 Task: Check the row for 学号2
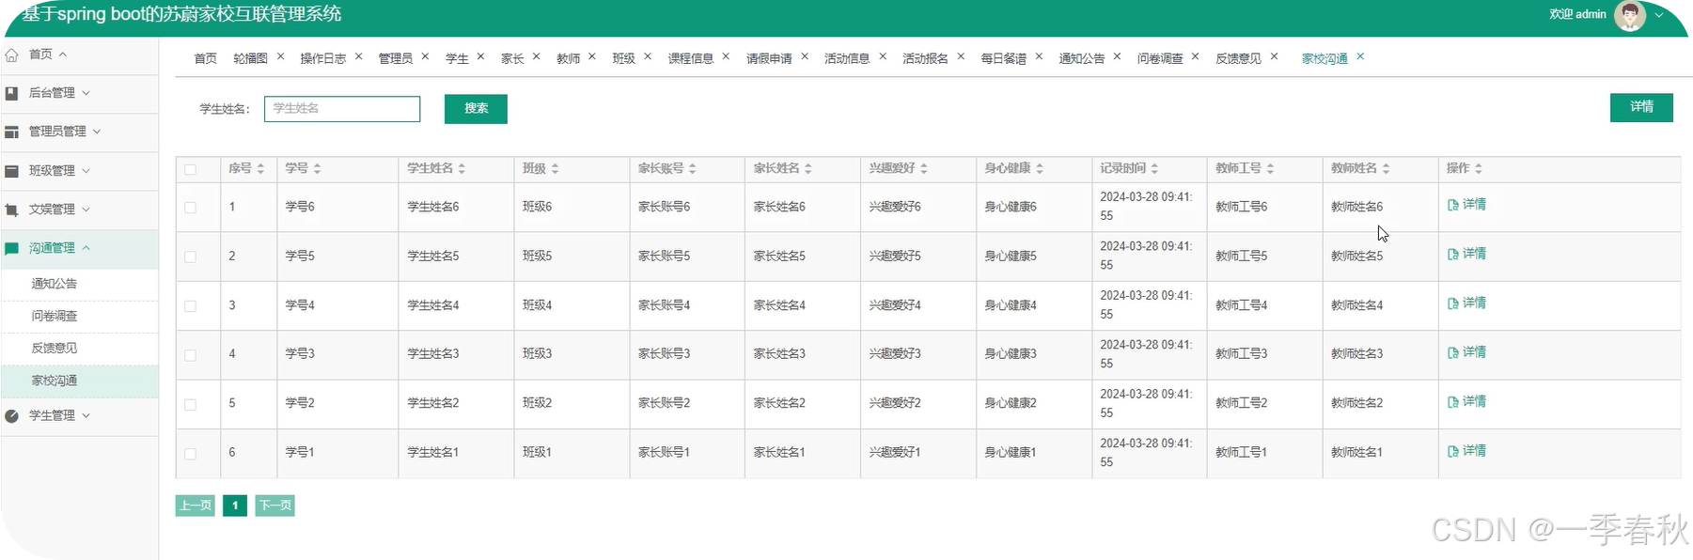(190, 404)
